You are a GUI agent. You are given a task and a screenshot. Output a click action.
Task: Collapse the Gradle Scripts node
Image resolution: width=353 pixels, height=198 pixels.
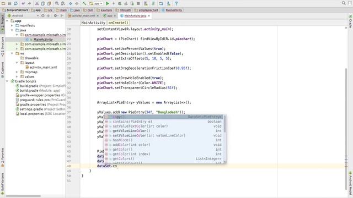7,81
